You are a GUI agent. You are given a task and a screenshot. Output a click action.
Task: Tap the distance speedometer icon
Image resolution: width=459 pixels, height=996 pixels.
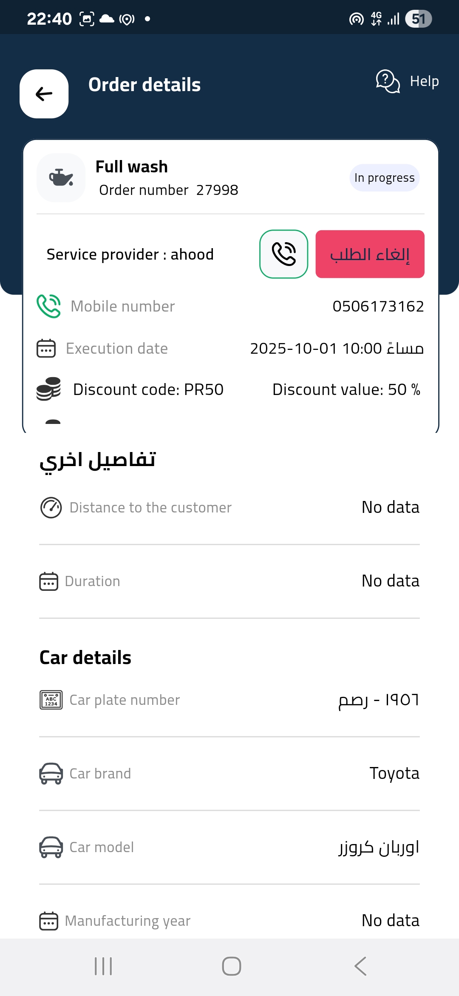click(x=51, y=507)
